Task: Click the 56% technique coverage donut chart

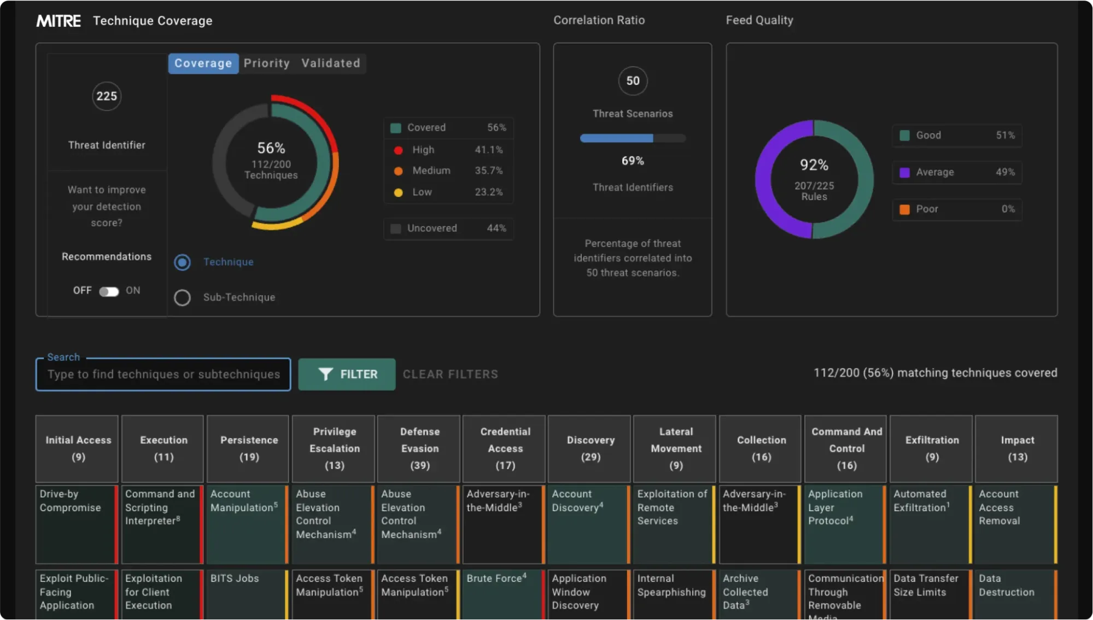Action: coord(275,162)
